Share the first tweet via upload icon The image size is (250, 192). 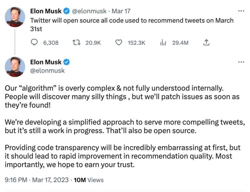206,43
